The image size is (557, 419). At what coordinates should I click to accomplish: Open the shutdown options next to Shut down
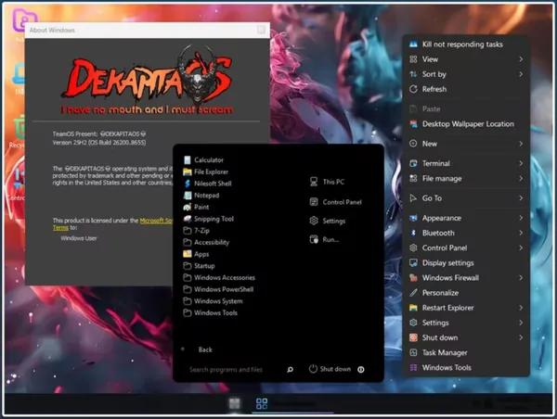pos(360,370)
